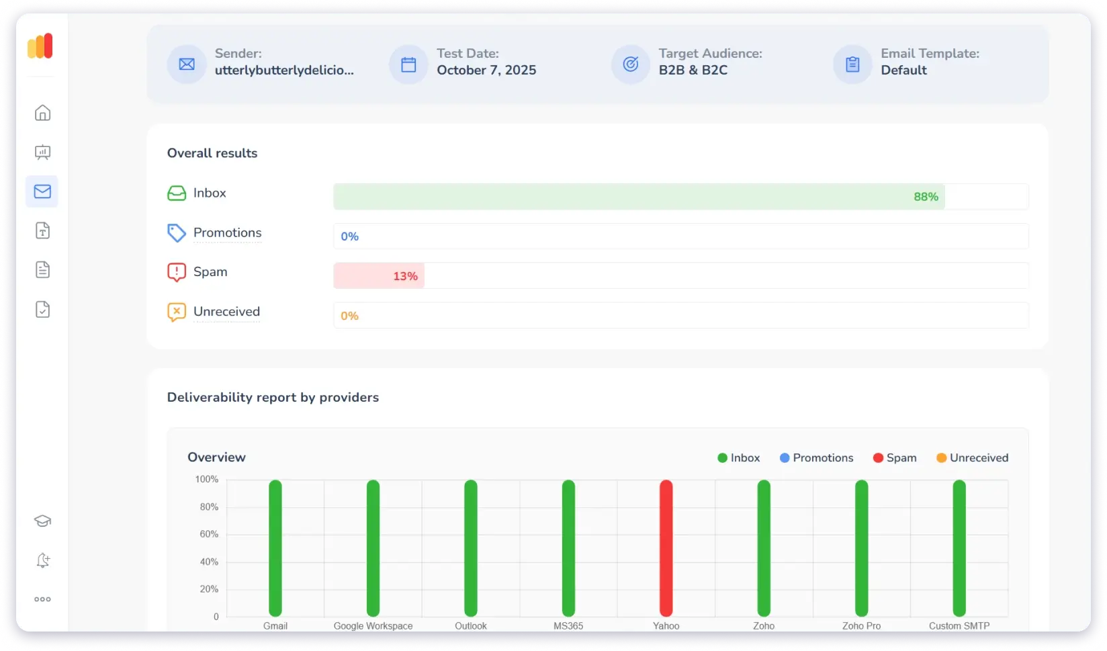Click the Promotions label in overall results
Image resolution: width=1107 pixels, height=651 pixels.
click(x=227, y=232)
